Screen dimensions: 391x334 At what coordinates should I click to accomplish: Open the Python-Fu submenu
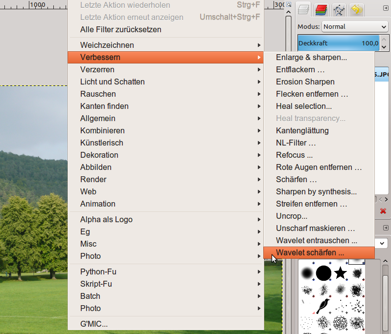click(x=165, y=272)
